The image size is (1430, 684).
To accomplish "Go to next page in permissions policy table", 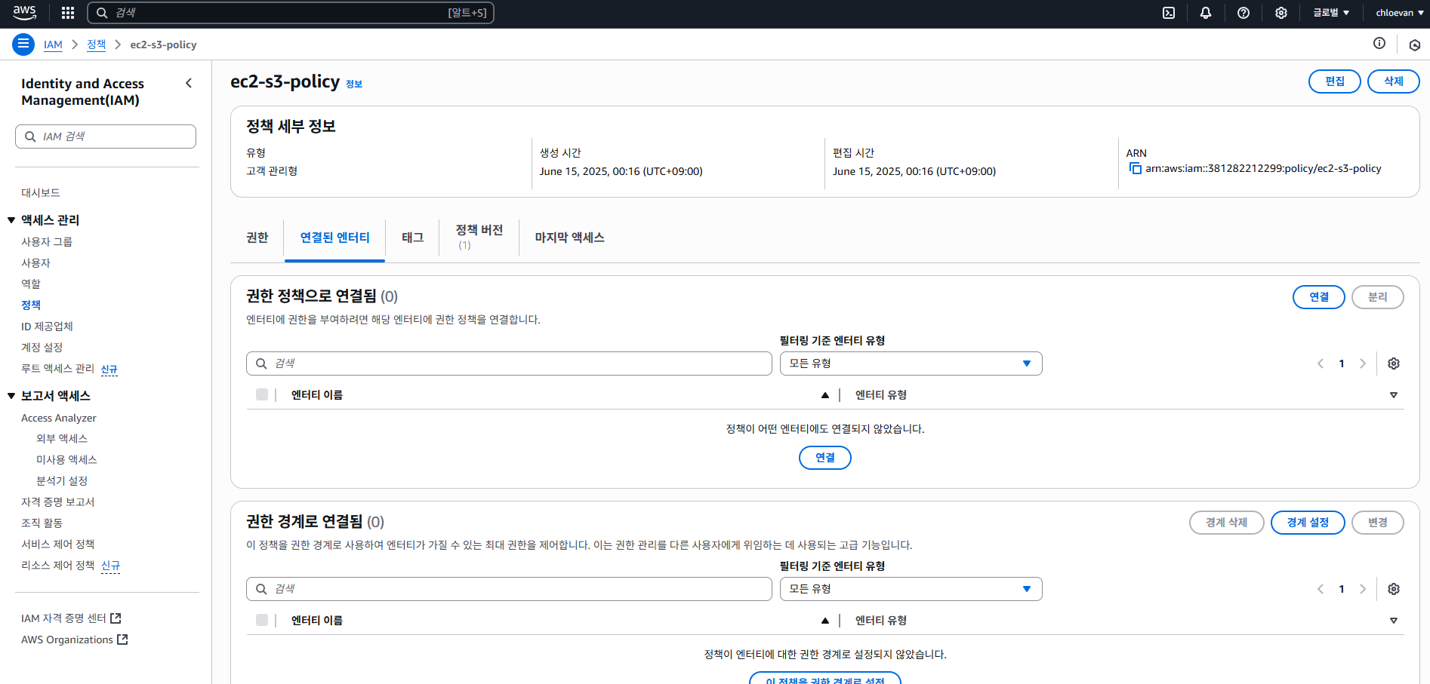I will 1363,363.
